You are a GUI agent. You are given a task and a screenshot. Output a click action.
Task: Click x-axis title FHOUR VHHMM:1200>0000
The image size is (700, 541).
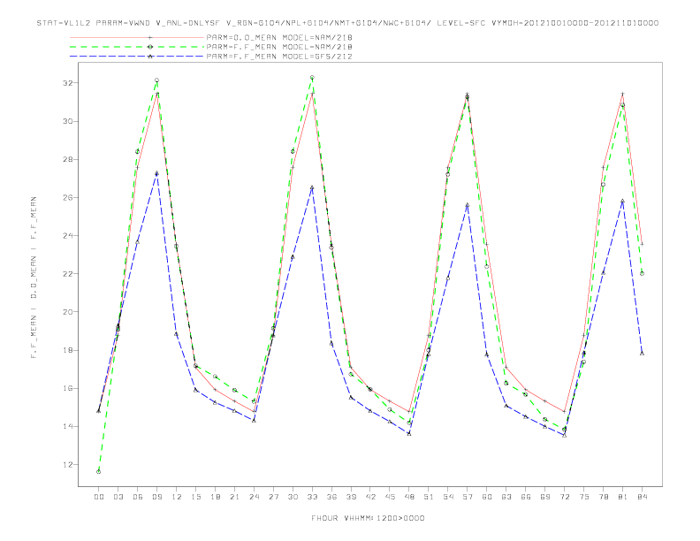click(x=368, y=518)
